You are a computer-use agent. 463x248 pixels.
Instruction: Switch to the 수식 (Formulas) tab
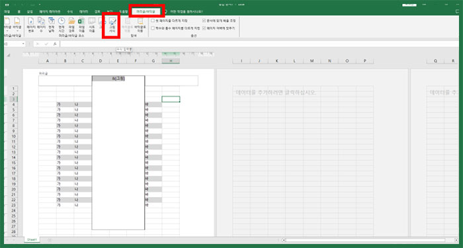(x=69, y=11)
